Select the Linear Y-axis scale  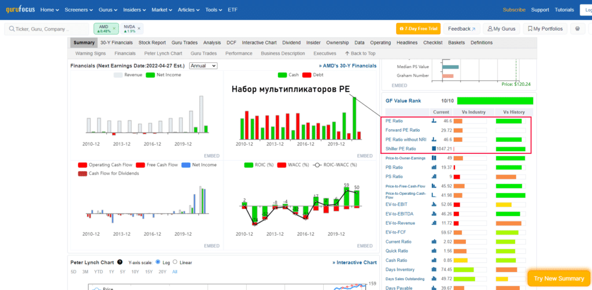click(x=175, y=262)
